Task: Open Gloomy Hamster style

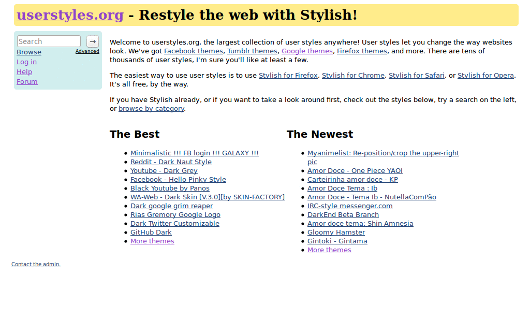Action: tap(336, 232)
